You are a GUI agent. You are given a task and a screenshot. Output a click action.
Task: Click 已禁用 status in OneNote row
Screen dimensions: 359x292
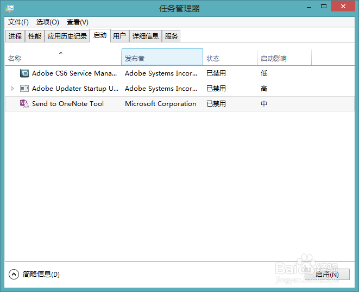click(216, 104)
